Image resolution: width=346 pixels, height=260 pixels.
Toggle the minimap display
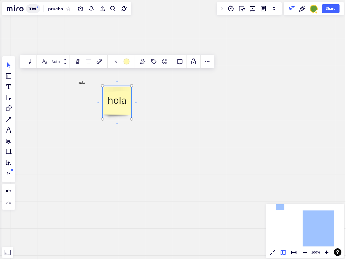pyautogui.click(x=283, y=252)
